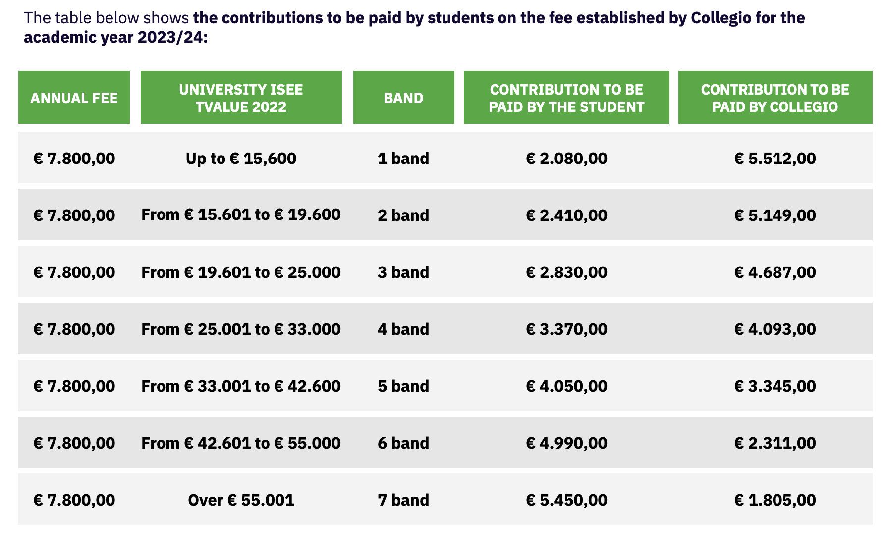The image size is (886, 535).
Task: Click the ANNUAL FEE column header
Action: (74, 98)
